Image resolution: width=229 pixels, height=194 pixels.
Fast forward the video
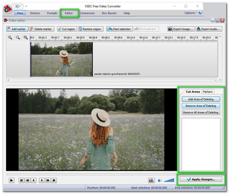click(x=48, y=181)
